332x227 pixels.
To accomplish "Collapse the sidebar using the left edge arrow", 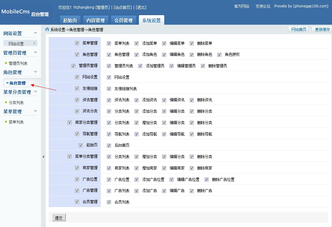I will 43,157.
